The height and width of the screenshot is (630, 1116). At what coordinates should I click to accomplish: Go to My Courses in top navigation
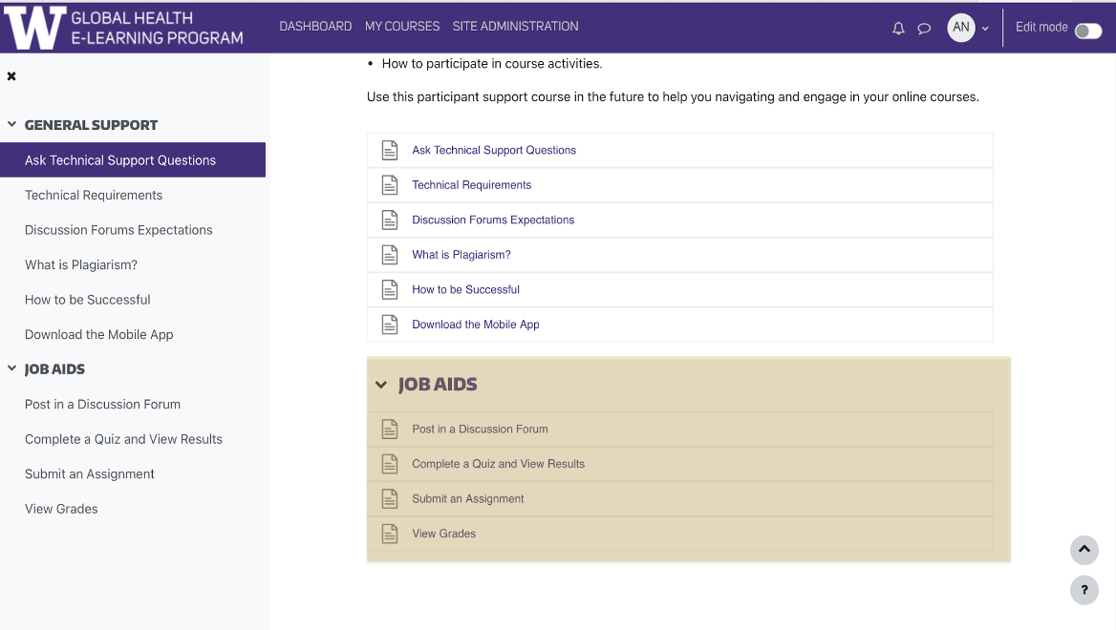tap(402, 27)
